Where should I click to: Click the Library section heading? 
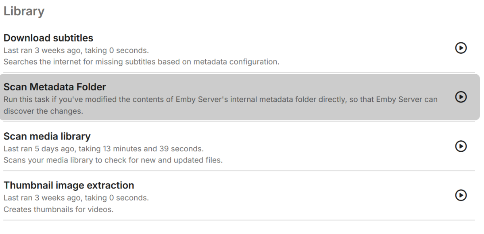[x=24, y=12]
